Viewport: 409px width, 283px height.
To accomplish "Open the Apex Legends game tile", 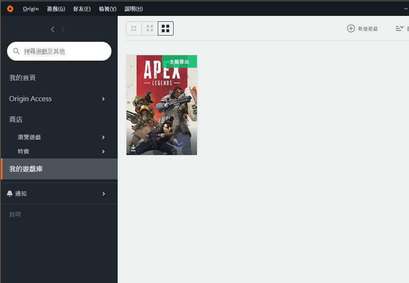I will coord(162,105).
